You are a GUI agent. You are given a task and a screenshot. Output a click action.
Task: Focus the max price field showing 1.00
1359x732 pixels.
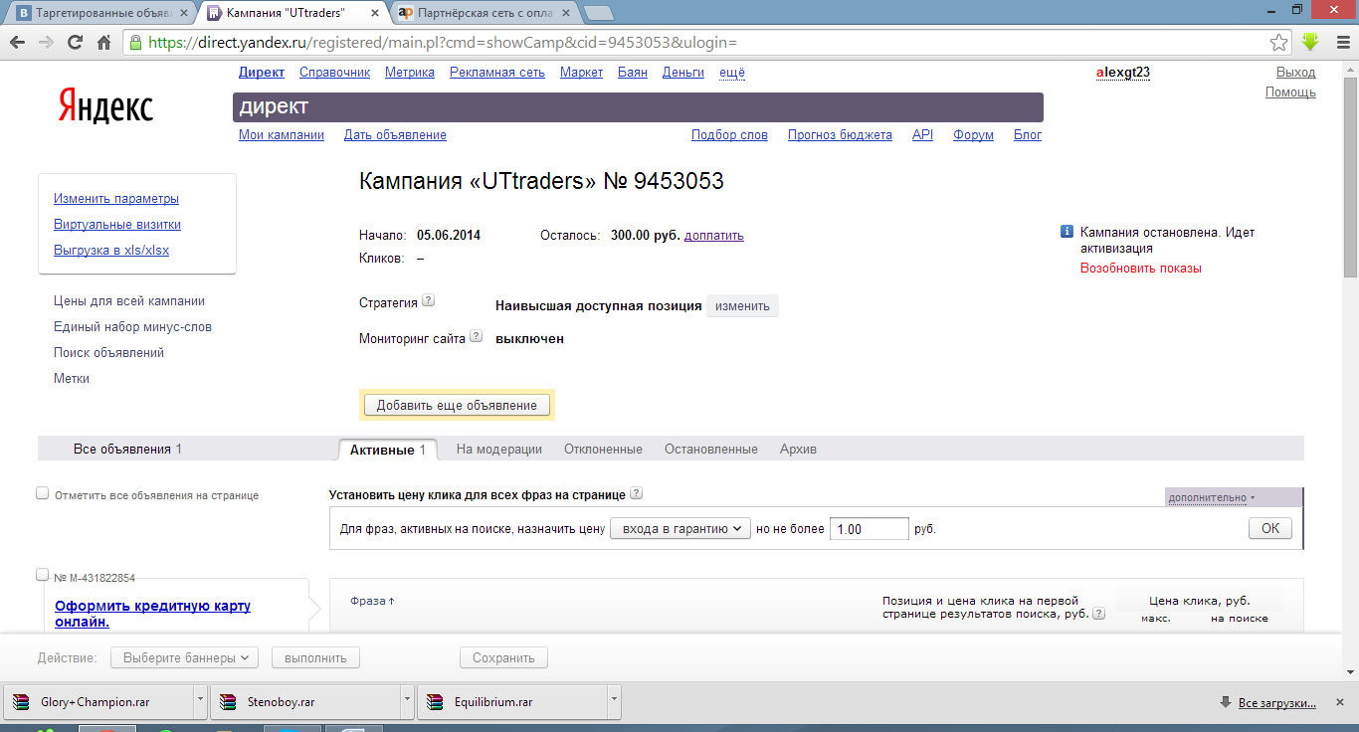(x=870, y=529)
